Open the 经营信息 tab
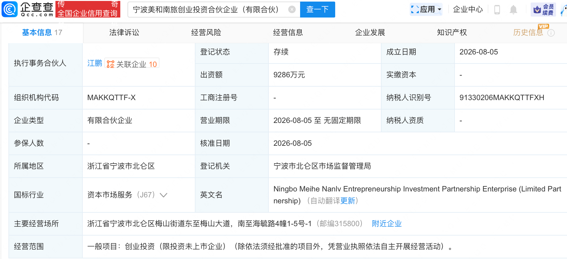567x259 pixels. [288, 33]
